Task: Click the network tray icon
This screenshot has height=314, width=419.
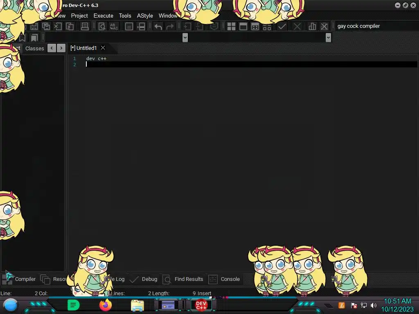Action: coord(363,305)
